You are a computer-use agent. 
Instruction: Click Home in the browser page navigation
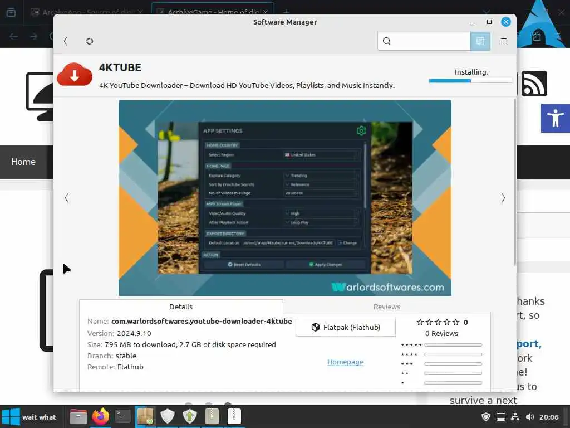pyautogui.click(x=23, y=162)
